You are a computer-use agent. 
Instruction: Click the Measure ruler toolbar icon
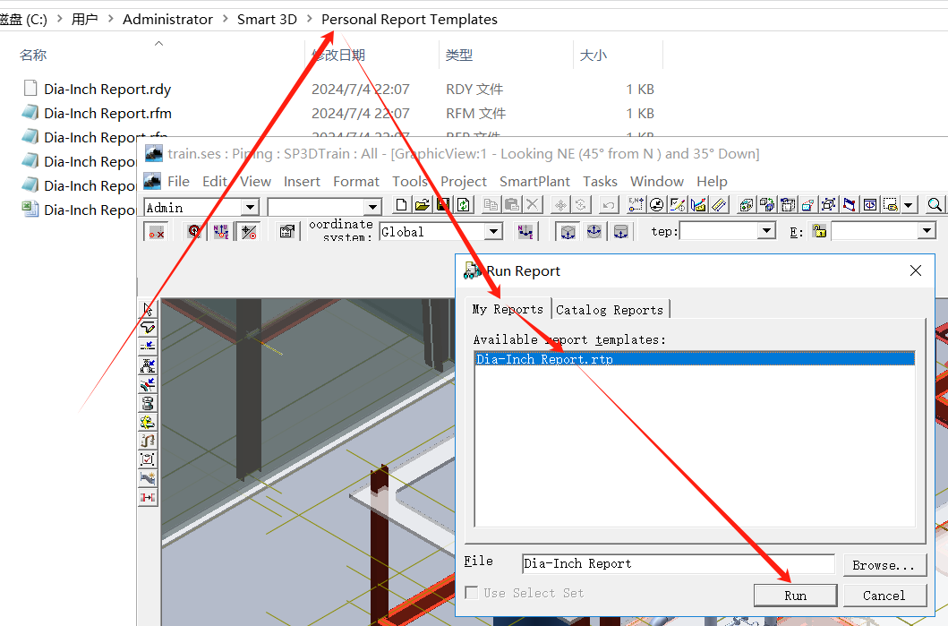coord(719,205)
